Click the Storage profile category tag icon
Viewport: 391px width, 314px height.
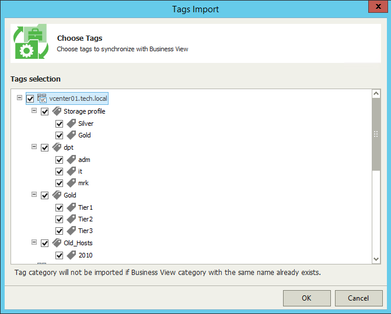click(57, 111)
